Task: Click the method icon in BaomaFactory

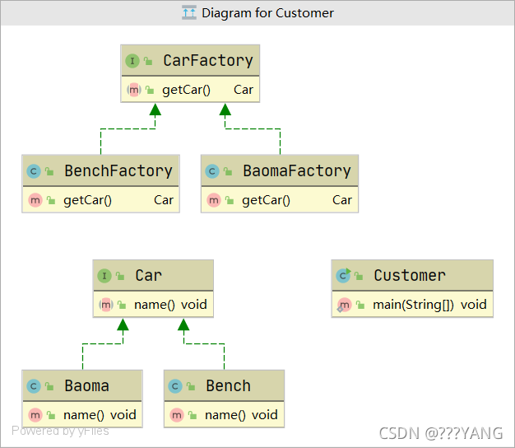Action: [x=214, y=200]
